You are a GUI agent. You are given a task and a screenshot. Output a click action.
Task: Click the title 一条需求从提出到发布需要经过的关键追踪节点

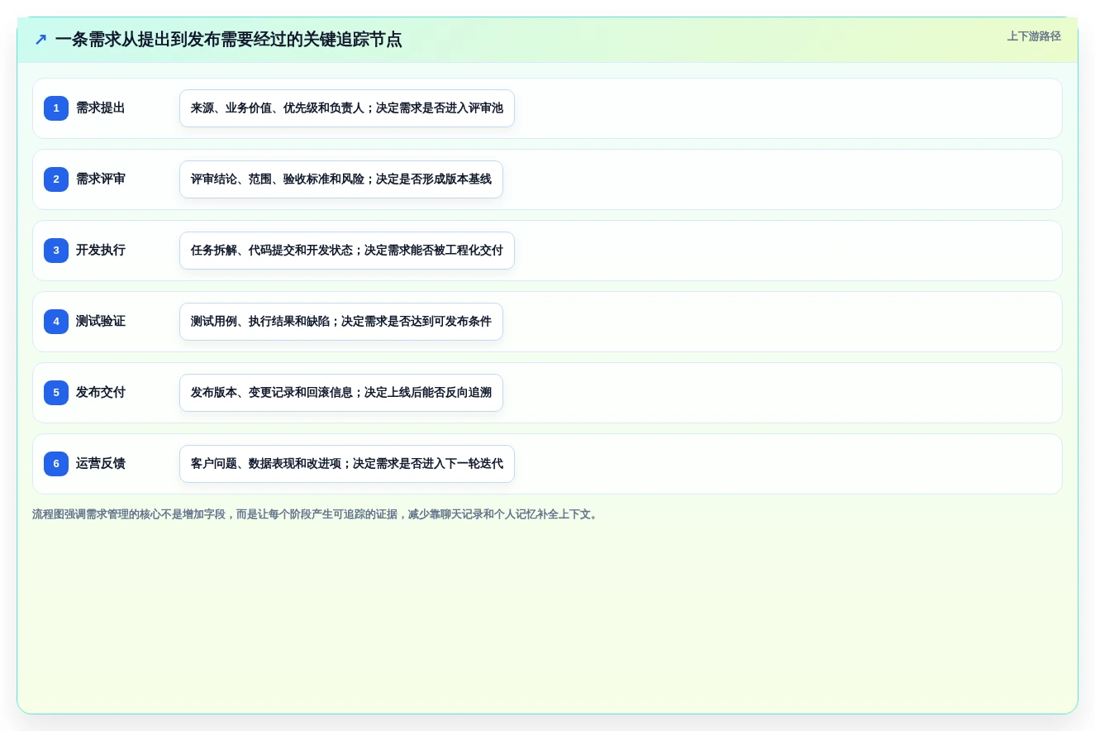click(229, 40)
